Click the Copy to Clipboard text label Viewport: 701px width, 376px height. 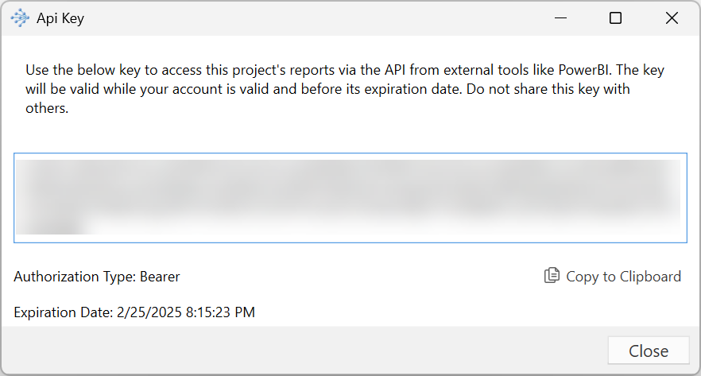(x=623, y=277)
